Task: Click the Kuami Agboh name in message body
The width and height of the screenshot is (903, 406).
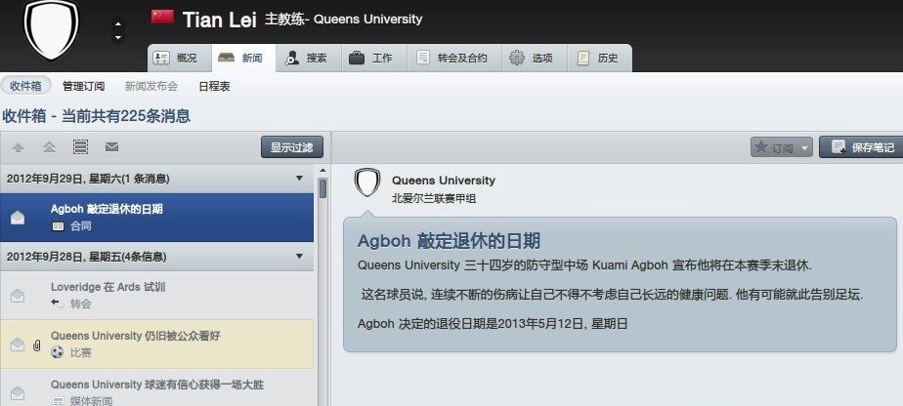Action: click(x=630, y=265)
